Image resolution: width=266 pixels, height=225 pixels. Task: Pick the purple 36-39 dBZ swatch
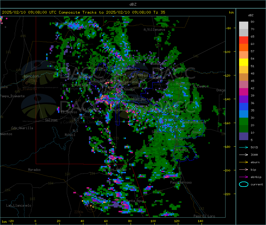[x=244, y=99]
